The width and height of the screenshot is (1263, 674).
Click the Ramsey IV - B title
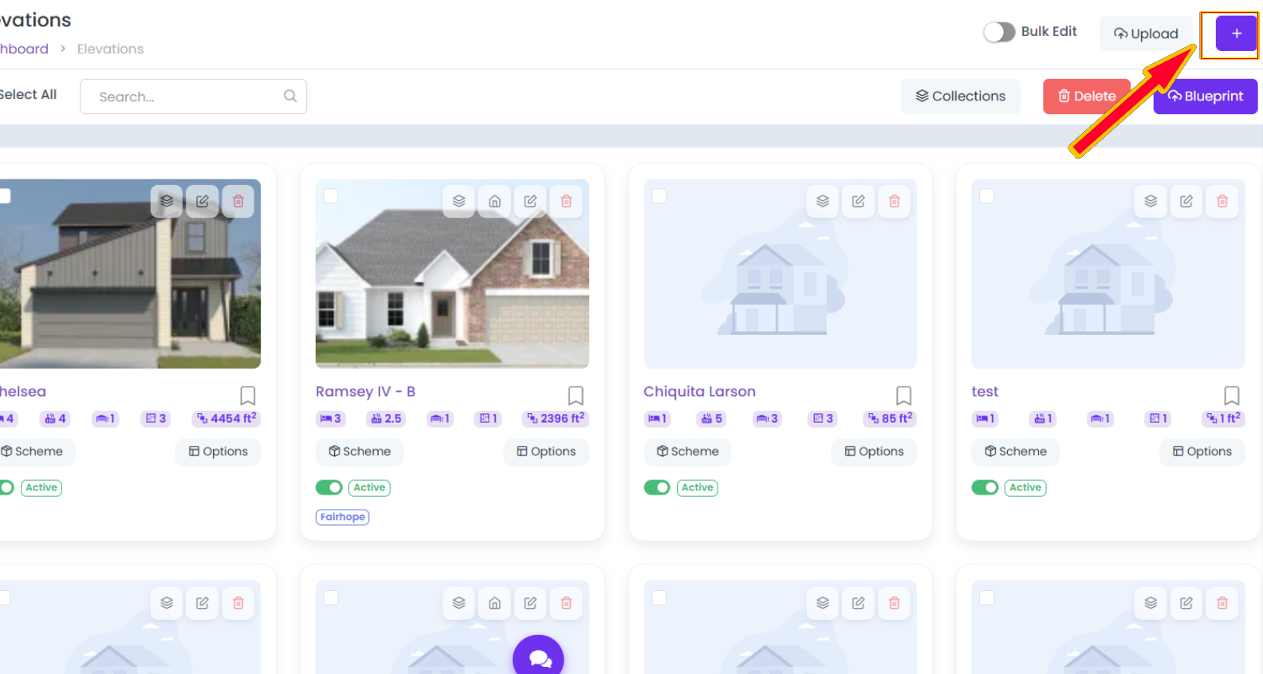coord(365,392)
